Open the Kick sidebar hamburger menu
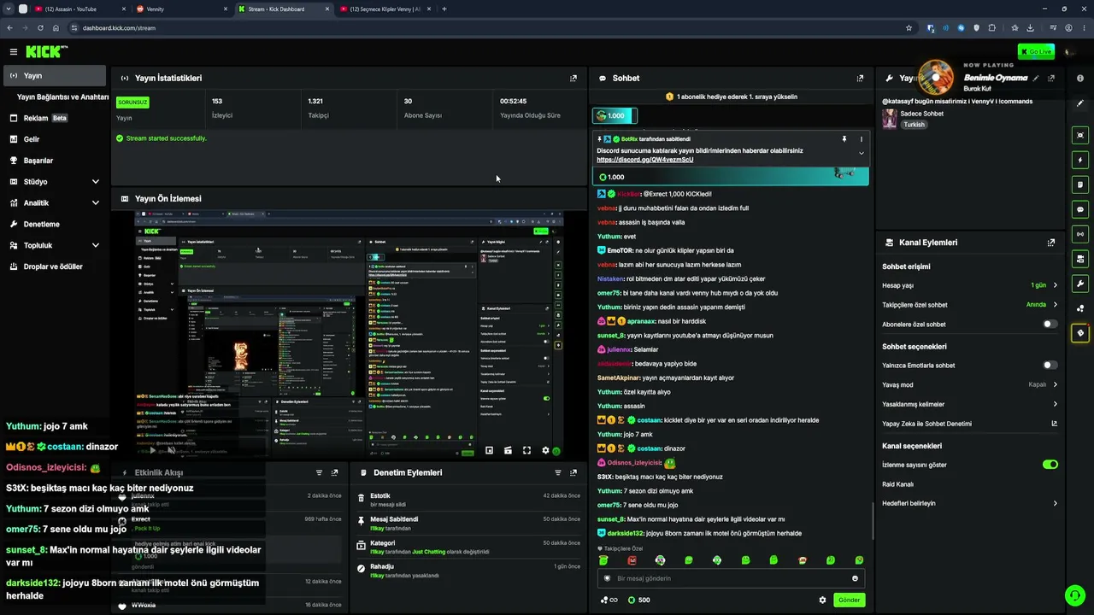1094x615 pixels. [x=14, y=51]
